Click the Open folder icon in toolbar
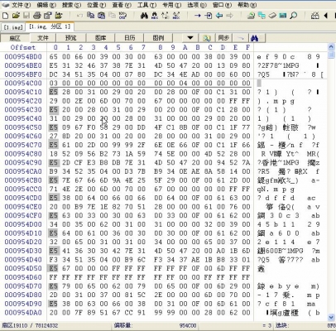 click(59, 16)
